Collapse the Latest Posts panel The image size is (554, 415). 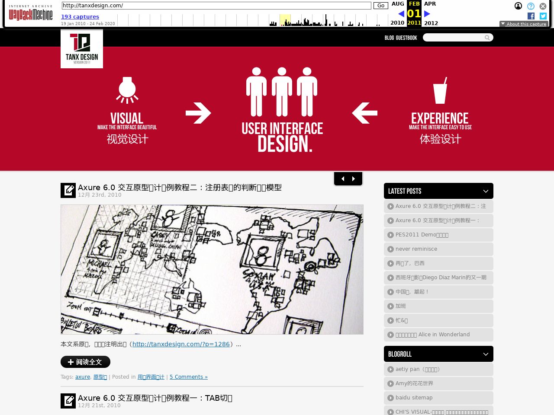pos(486,191)
